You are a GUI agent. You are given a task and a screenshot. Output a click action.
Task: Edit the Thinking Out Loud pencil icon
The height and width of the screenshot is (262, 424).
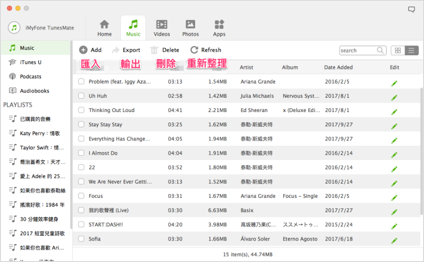[394, 112]
